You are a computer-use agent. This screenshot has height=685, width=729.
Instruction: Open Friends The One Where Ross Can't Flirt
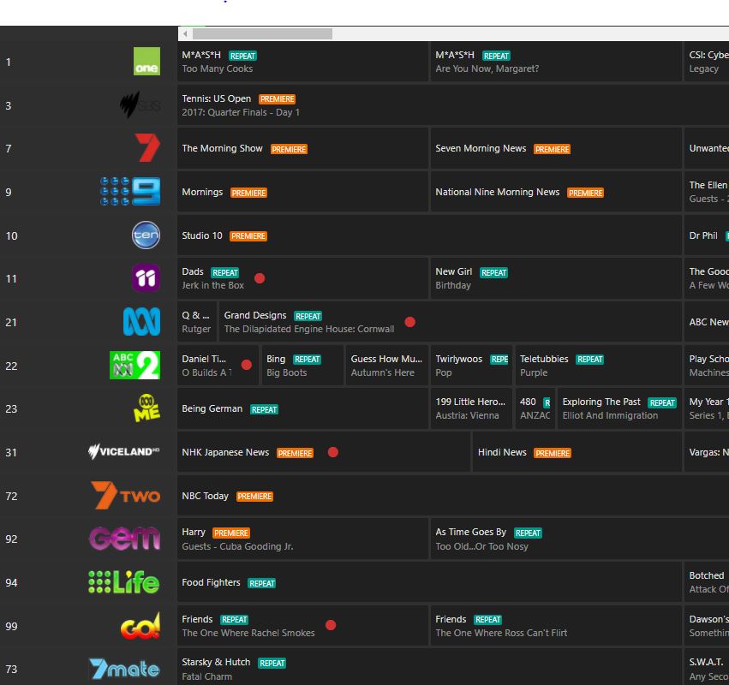(556, 626)
